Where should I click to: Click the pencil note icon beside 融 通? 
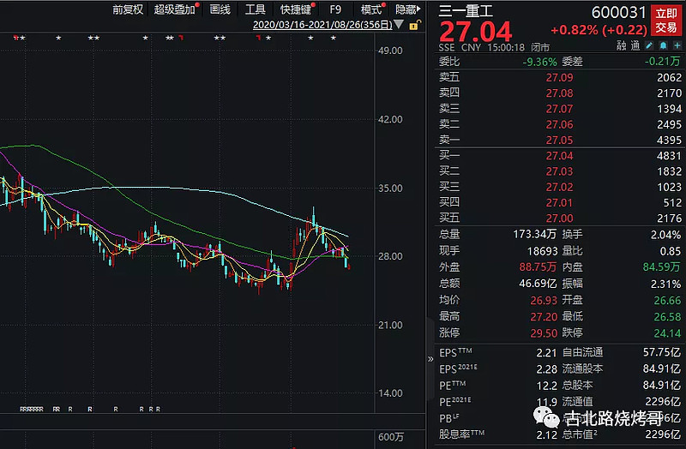(650, 45)
